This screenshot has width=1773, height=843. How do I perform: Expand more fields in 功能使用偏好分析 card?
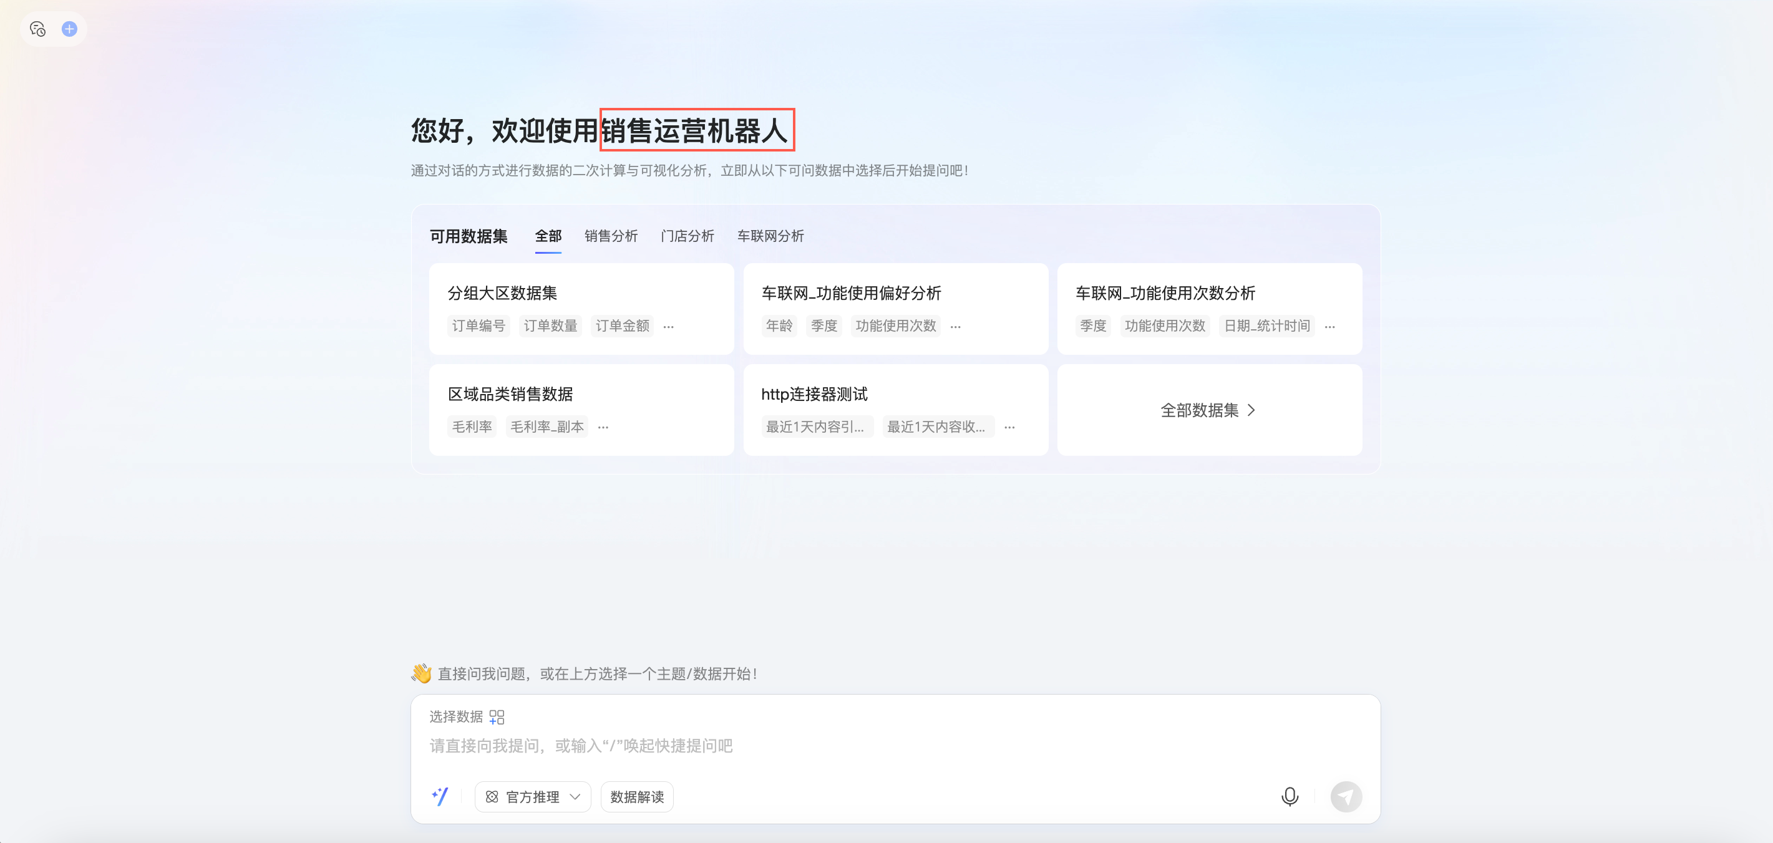click(x=955, y=327)
